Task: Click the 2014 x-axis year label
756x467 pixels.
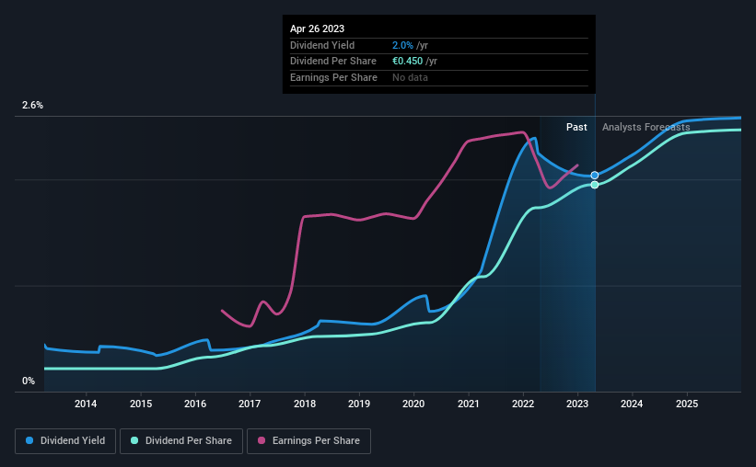Action: [x=86, y=404]
